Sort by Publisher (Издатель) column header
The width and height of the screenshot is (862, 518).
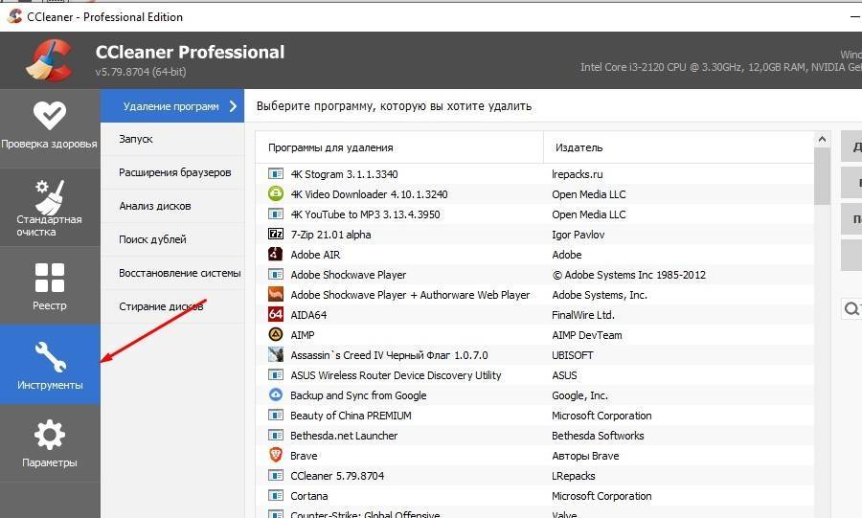click(578, 147)
